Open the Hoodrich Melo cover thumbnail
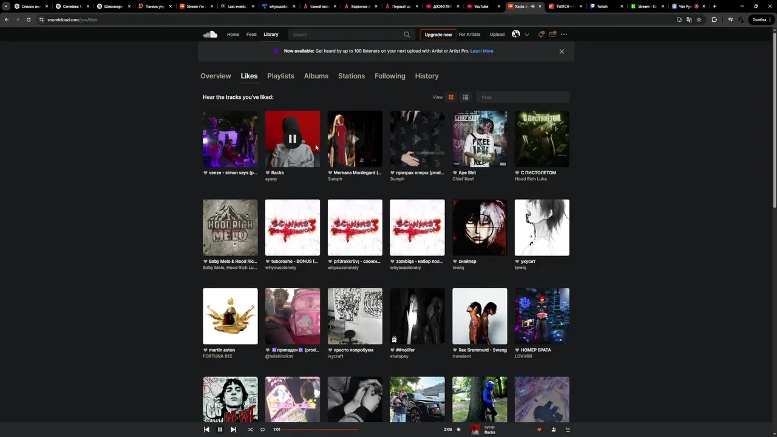The height and width of the screenshot is (437, 777). 230,228
